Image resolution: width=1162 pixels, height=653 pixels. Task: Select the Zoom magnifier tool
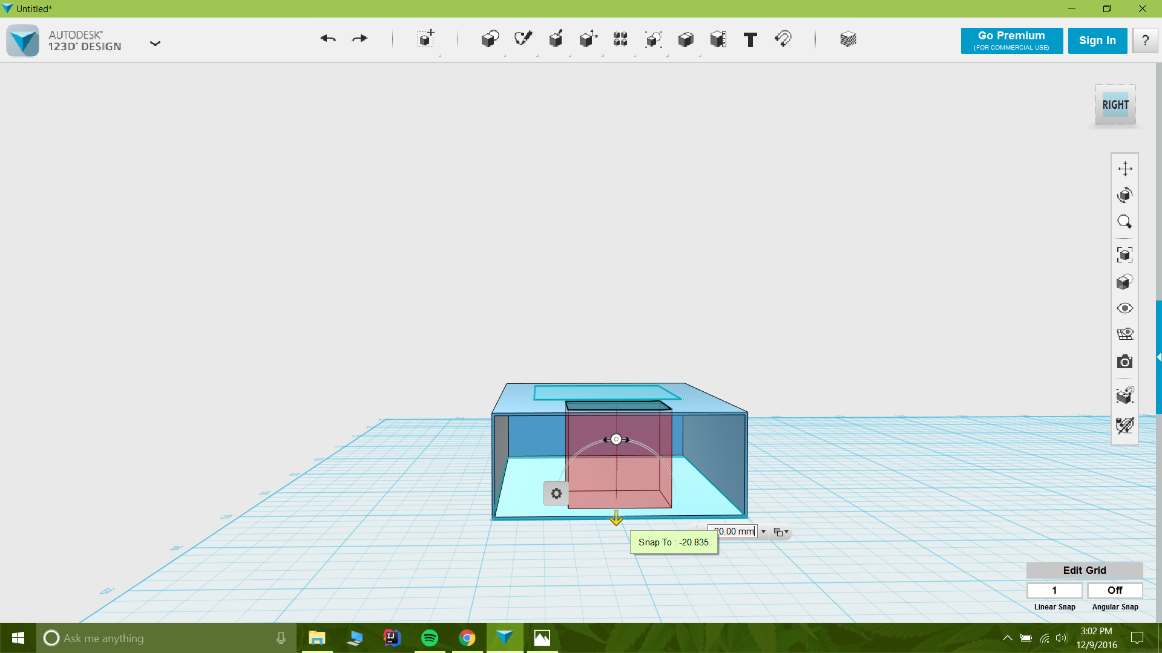click(x=1125, y=222)
